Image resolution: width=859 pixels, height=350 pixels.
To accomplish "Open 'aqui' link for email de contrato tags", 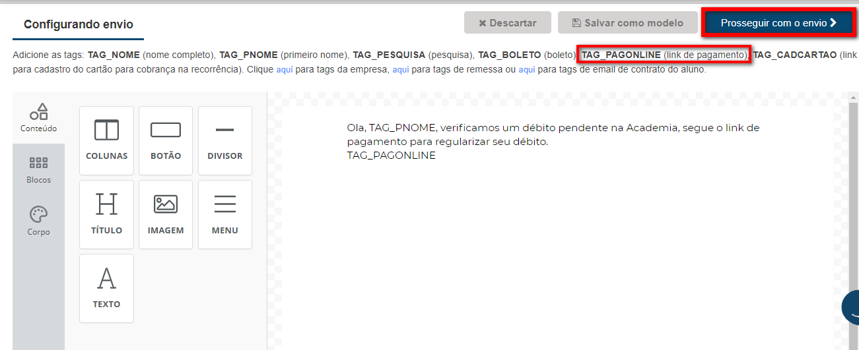I will pyautogui.click(x=526, y=69).
